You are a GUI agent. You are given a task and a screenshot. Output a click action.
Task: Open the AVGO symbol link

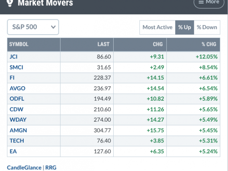point(17,88)
